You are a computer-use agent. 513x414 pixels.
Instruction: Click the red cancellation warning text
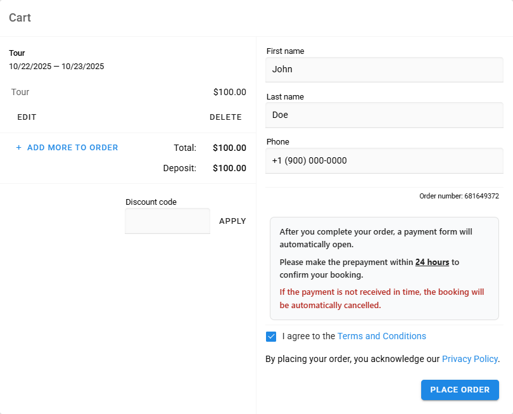[x=381, y=299]
